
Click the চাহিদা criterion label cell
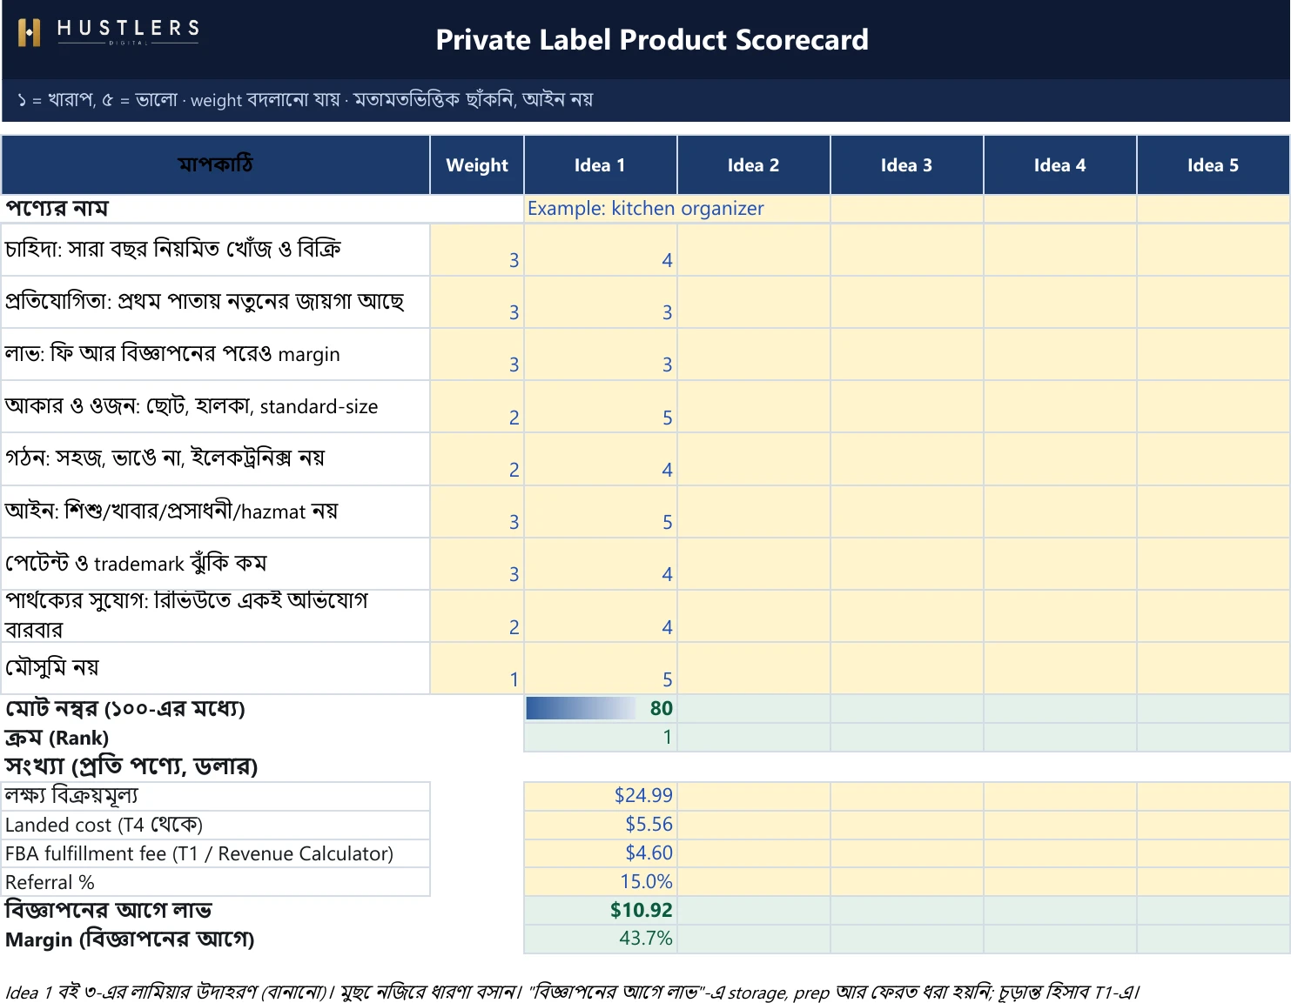click(216, 250)
